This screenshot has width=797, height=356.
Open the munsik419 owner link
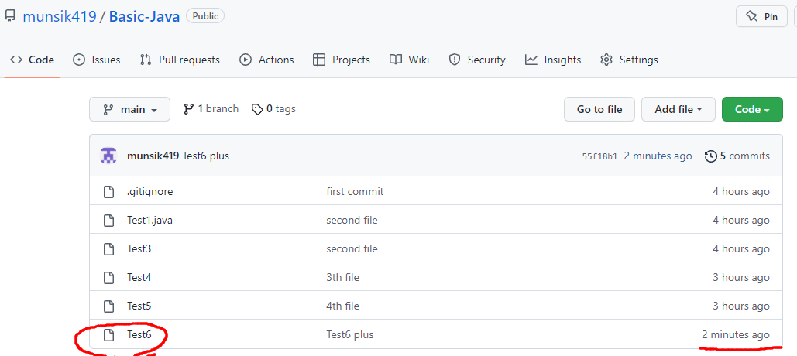tap(60, 16)
